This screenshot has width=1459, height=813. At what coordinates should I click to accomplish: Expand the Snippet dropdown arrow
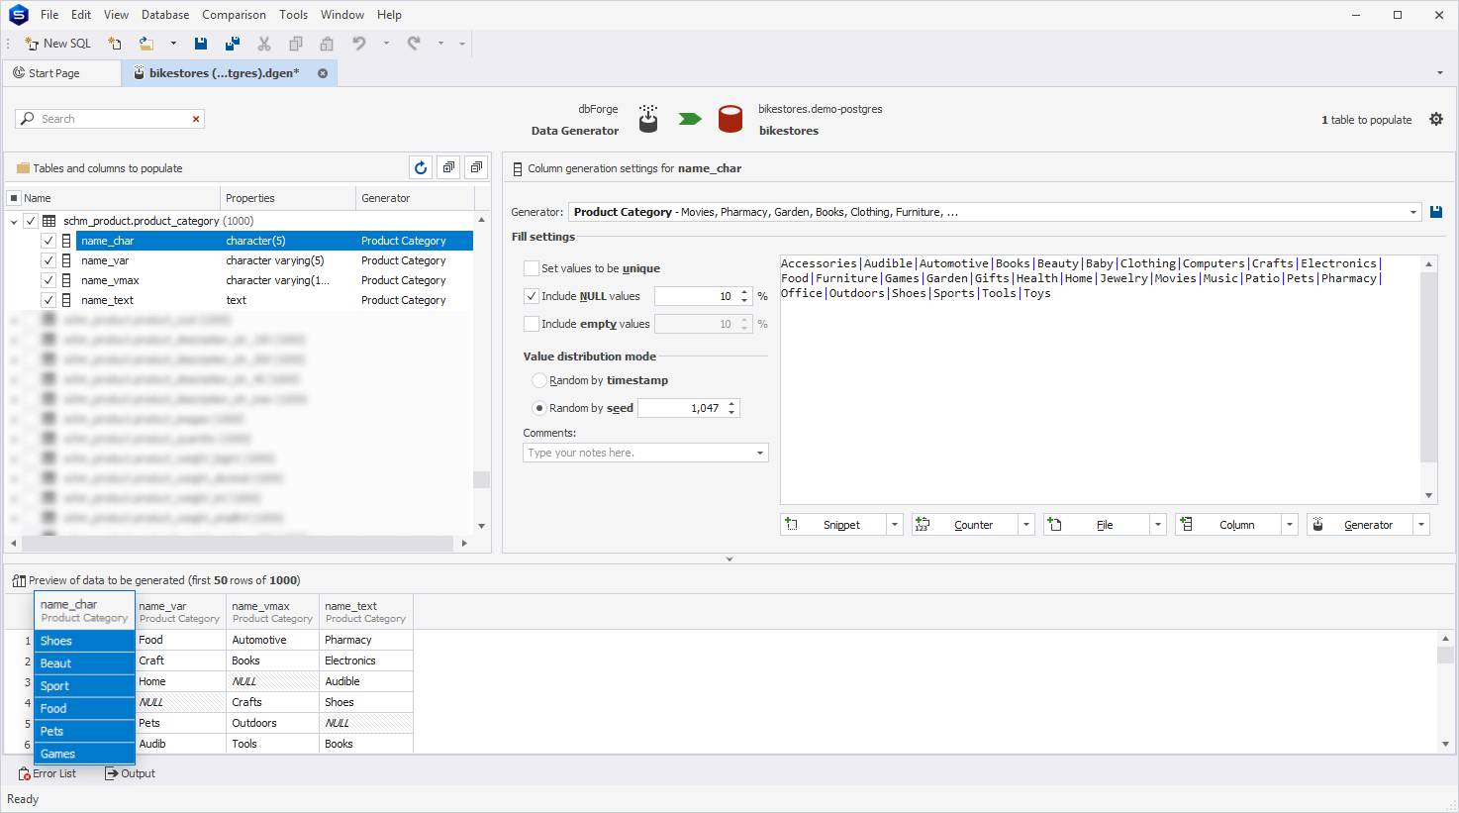tap(895, 525)
